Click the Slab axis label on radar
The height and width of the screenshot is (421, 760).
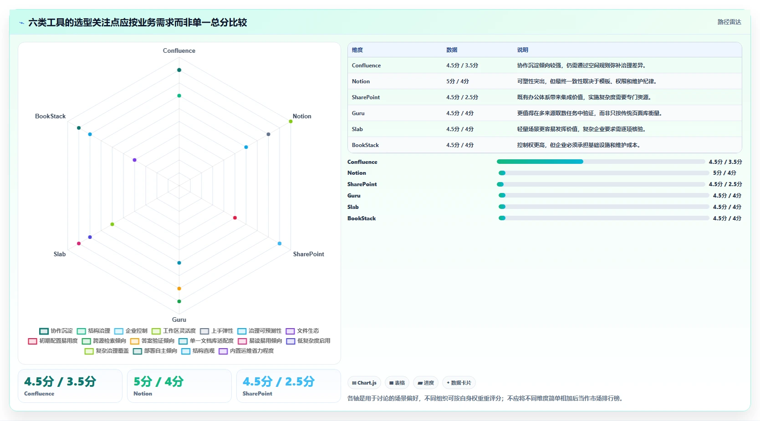[60, 254]
